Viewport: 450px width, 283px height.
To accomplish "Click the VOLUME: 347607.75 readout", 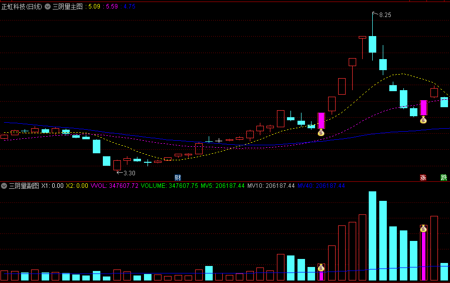I will 170,186.
